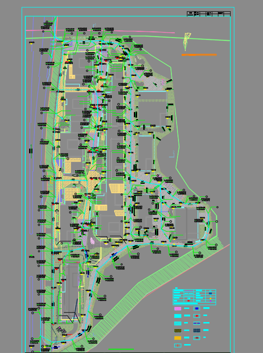Click the blue square in legend table
This screenshot has width=263, height=353.
pos(210,293)
